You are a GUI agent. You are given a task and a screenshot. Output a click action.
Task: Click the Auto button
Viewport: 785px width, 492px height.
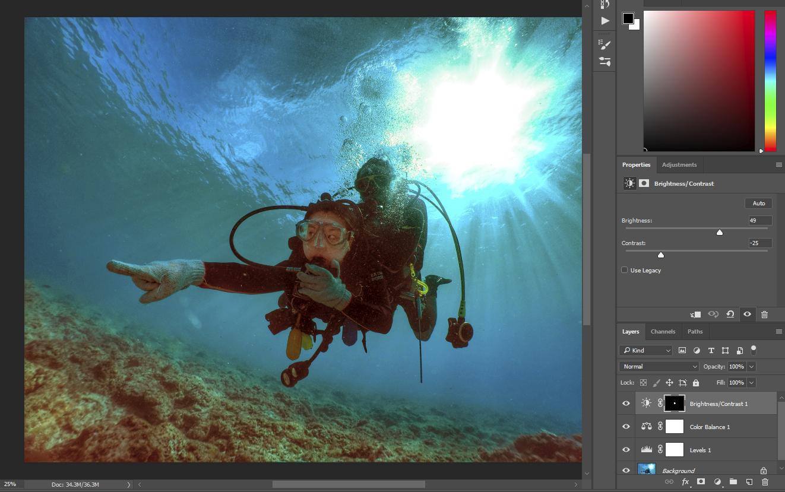[x=759, y=204]
